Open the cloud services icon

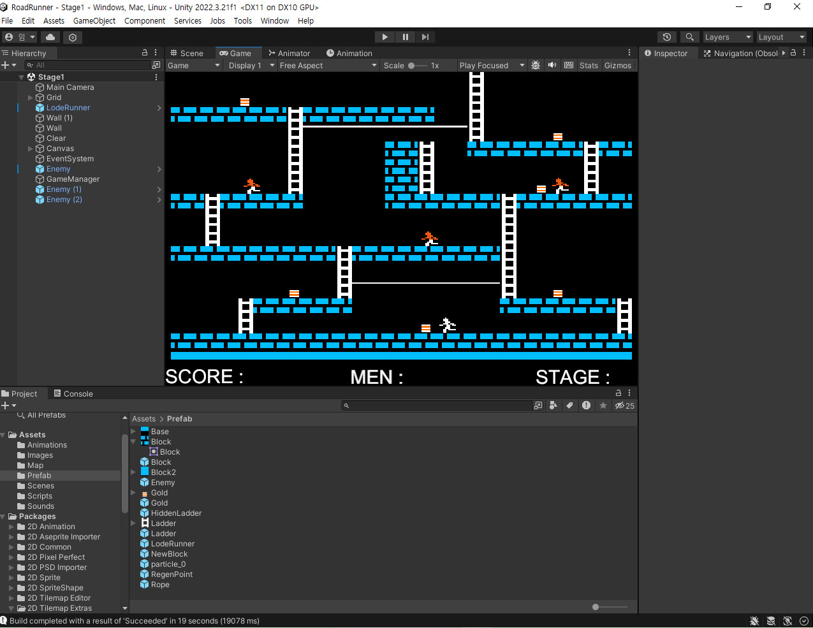50,37
